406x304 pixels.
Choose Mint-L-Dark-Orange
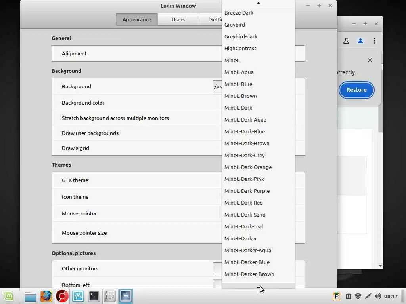pyautogui.click(x=259, y=167)
